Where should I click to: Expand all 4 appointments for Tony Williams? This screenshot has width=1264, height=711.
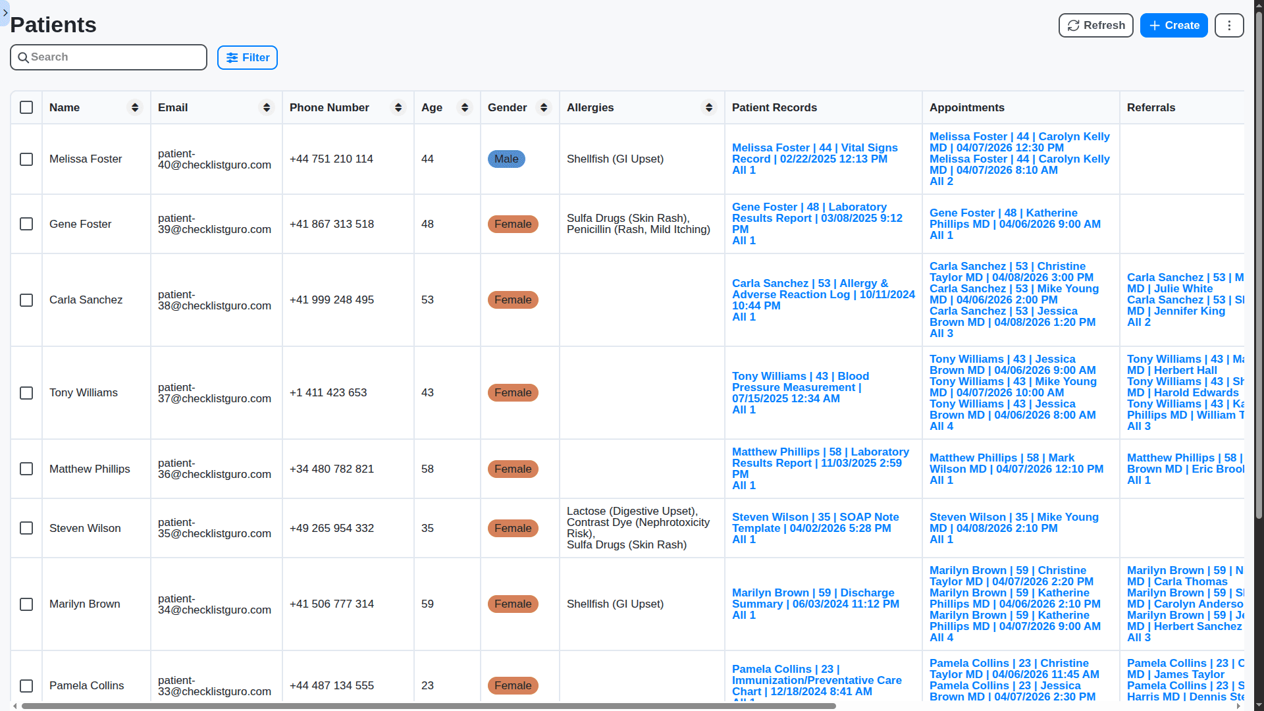click(x=941, y=427)
